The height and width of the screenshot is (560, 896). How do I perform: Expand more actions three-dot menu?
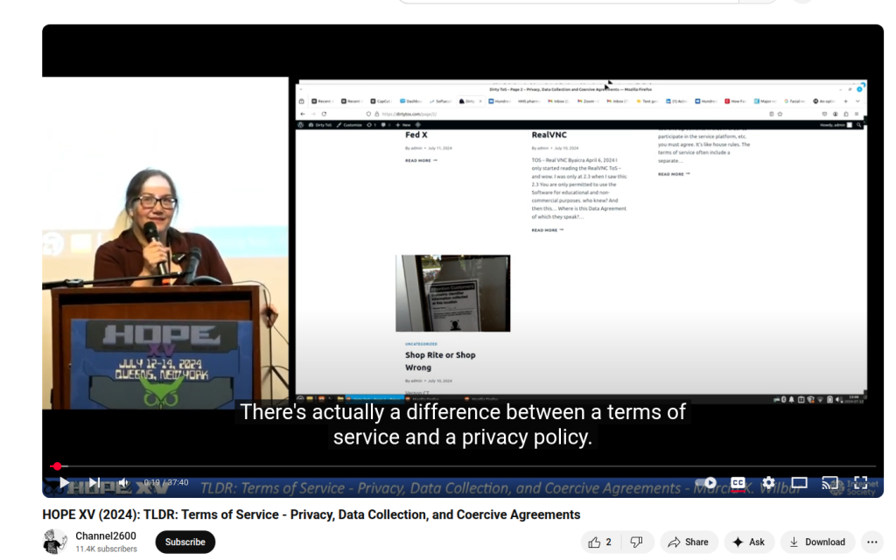tap(871, 542)
